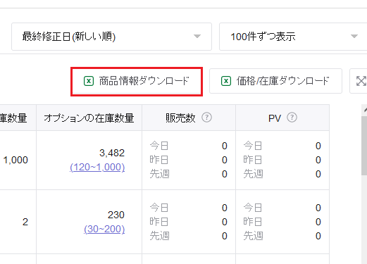Click the vertical scrollbar thumb
Viewport: 367px width, 264px height.
(x=364, y=146)
